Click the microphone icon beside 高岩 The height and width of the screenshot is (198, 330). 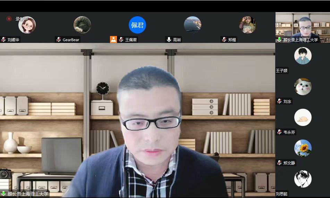[169, 40]
